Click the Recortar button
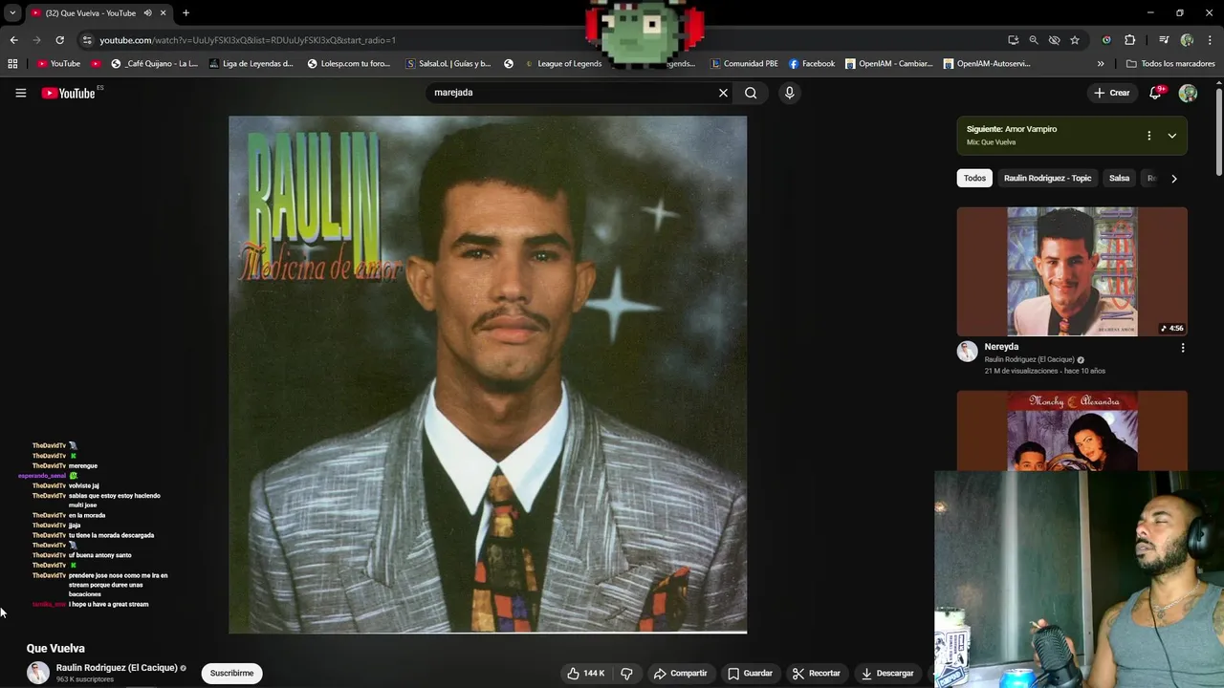Screen dimensions: 1224x688 [816, 673]
